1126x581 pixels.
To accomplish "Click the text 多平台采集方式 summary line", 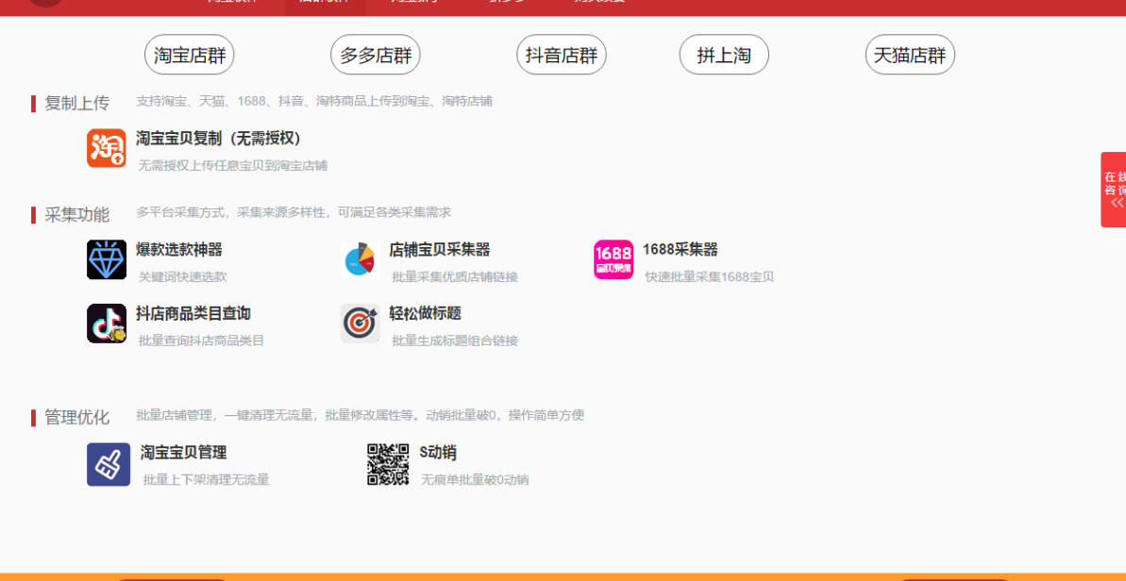I will [x=294, y=212].
